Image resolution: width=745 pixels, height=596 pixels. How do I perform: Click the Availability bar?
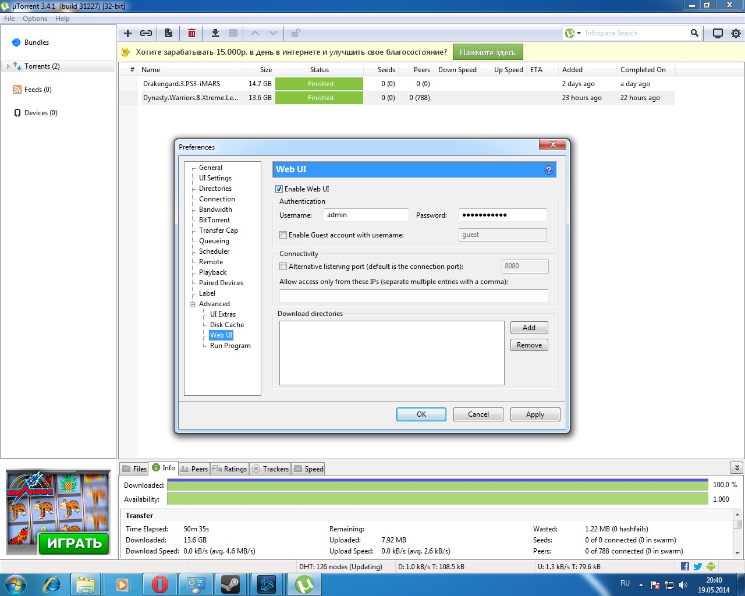pos(438,499)
